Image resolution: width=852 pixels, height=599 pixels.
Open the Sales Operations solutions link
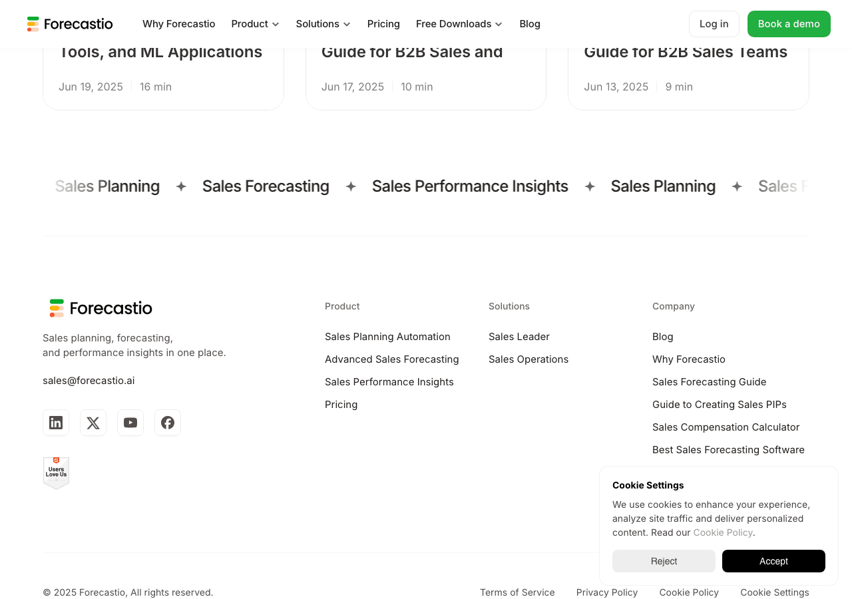coord(529,359)
